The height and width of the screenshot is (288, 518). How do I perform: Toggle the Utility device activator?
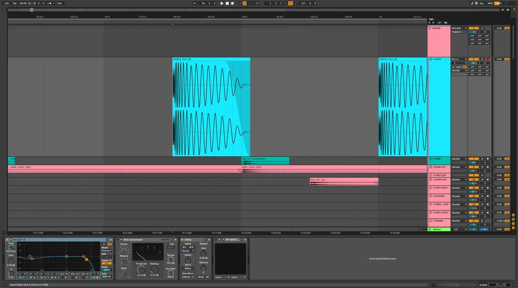click(x=183, y=239)
